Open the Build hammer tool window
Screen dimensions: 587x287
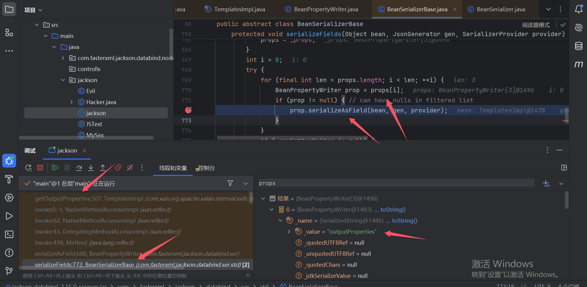coord(9,179)
